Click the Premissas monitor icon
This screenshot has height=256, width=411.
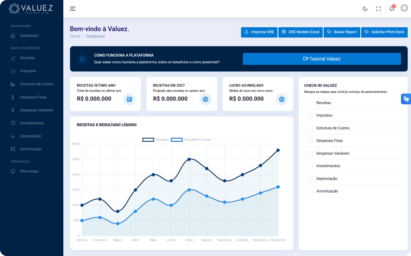point(13,171)
